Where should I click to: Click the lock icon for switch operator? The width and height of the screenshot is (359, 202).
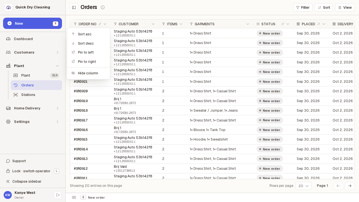pos(8,171)
